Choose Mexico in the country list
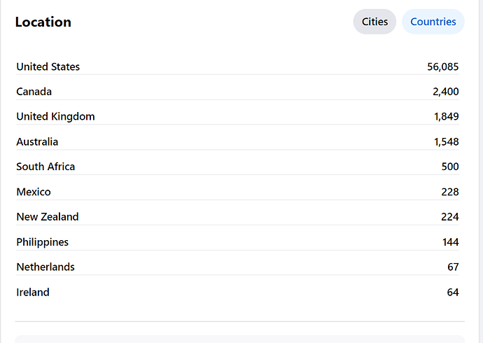Viewport: 483px width, 343px height. pos(34,192)
